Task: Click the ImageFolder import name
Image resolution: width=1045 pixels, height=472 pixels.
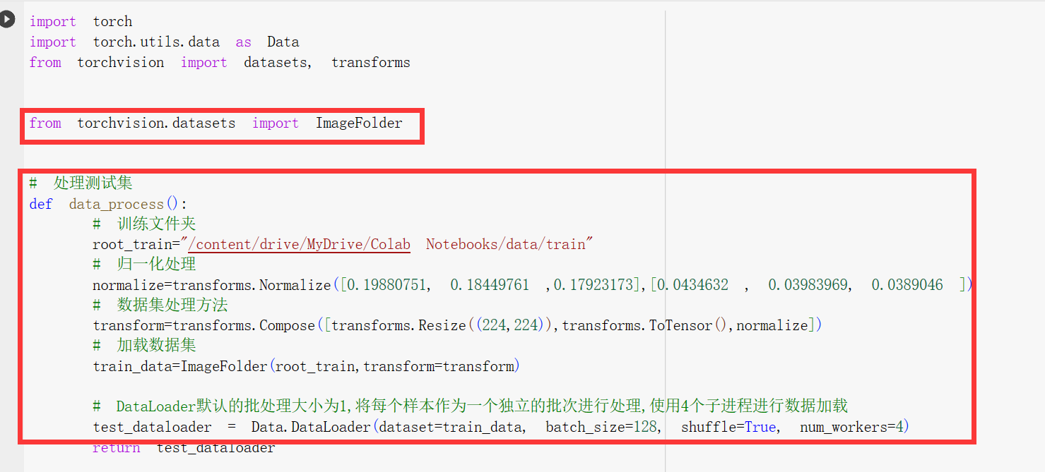Action: (359, 123)
